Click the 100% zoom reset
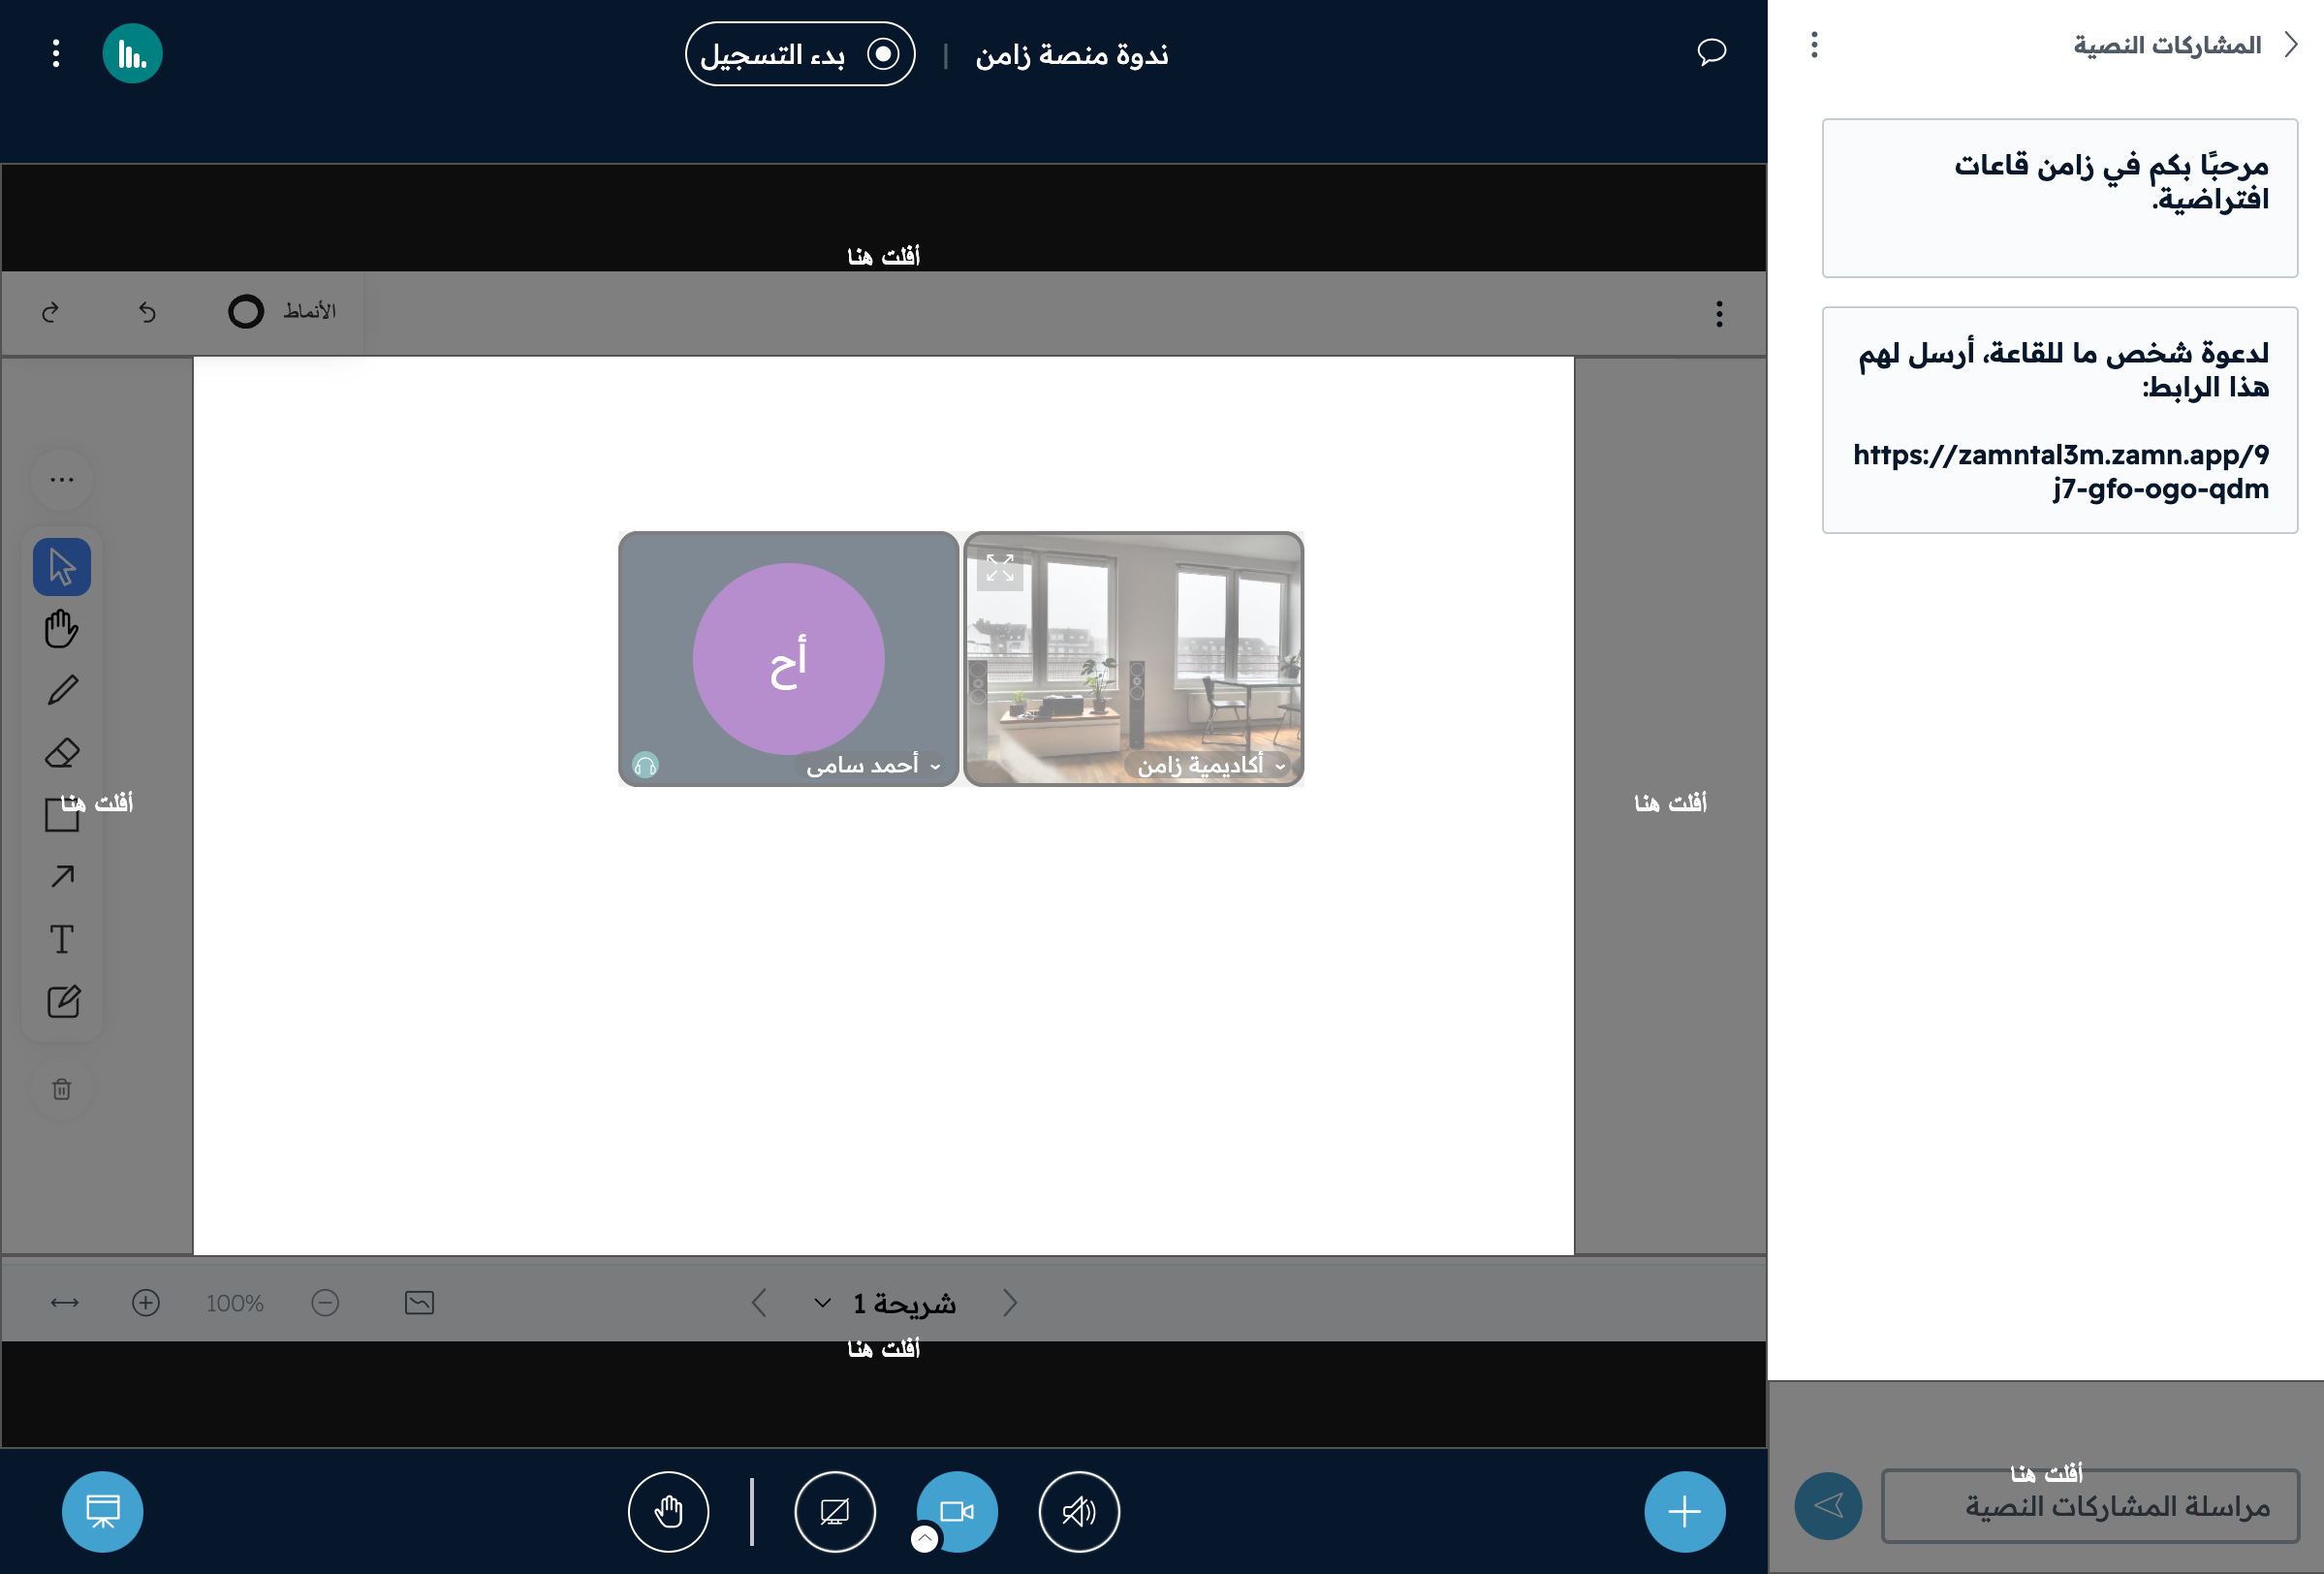The height and width of the screenshot is (1574, 2324). click(x=235, y=1303)
